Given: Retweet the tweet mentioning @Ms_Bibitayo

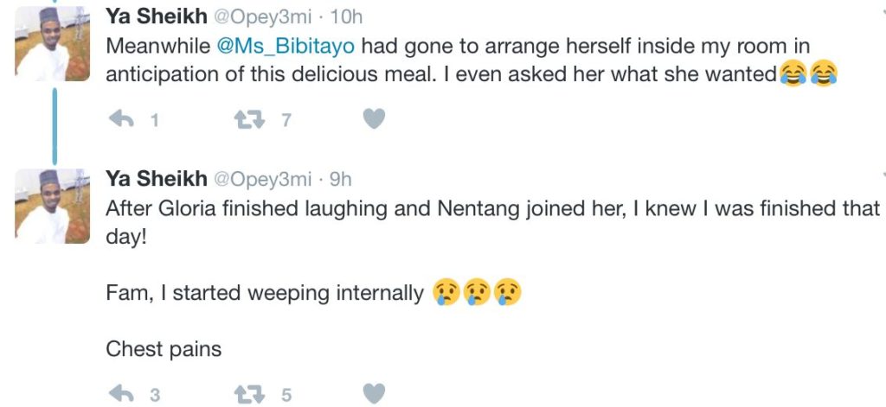Looking at the screenshot, I should pos(250,119).
